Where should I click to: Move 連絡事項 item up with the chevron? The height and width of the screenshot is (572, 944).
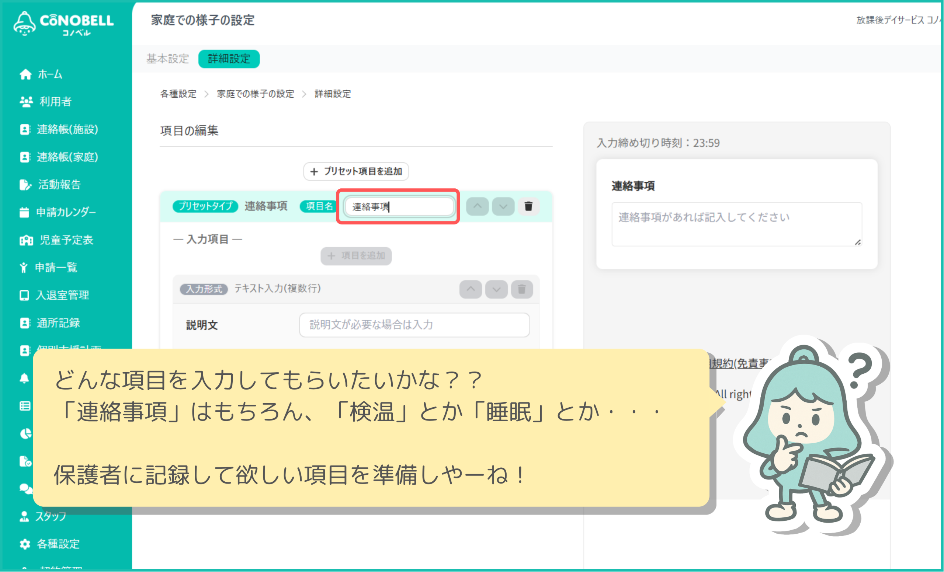[x=477, y=206]
